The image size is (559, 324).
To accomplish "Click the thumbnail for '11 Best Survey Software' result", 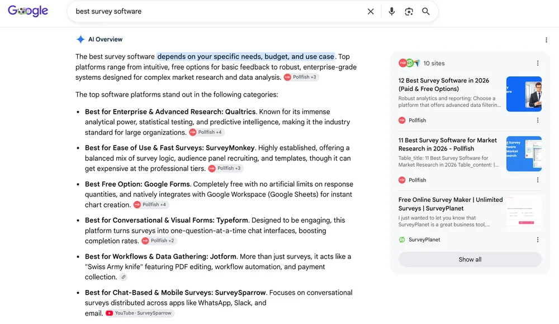I will (x=524, y=154).
